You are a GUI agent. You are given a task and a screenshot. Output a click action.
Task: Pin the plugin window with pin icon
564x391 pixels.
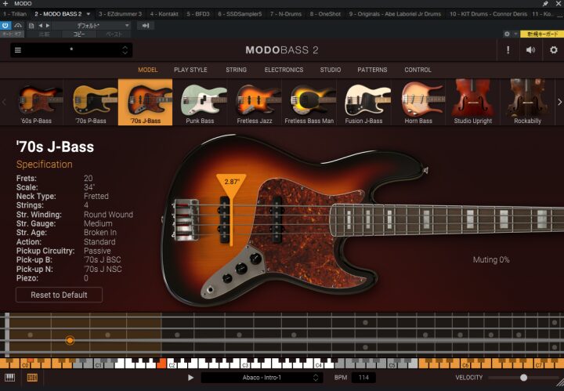(545, 4)
